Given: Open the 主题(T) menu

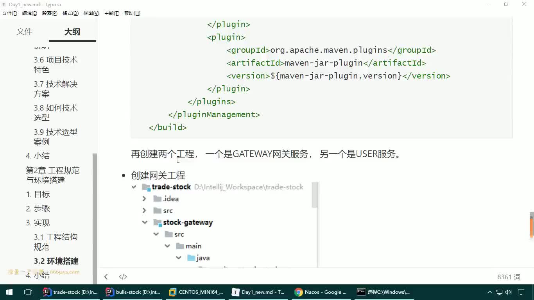Looking at the screenshot, I should 112,13.
